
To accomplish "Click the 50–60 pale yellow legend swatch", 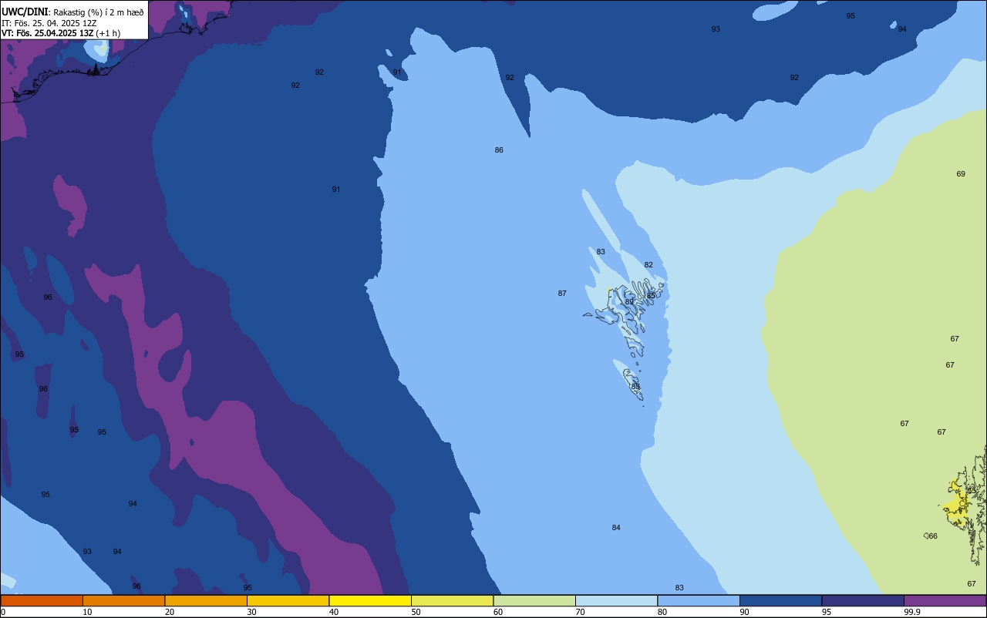I will [x=452, y=600].
